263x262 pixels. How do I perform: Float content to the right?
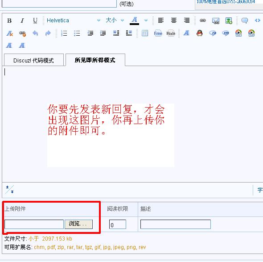pos(129,33)
